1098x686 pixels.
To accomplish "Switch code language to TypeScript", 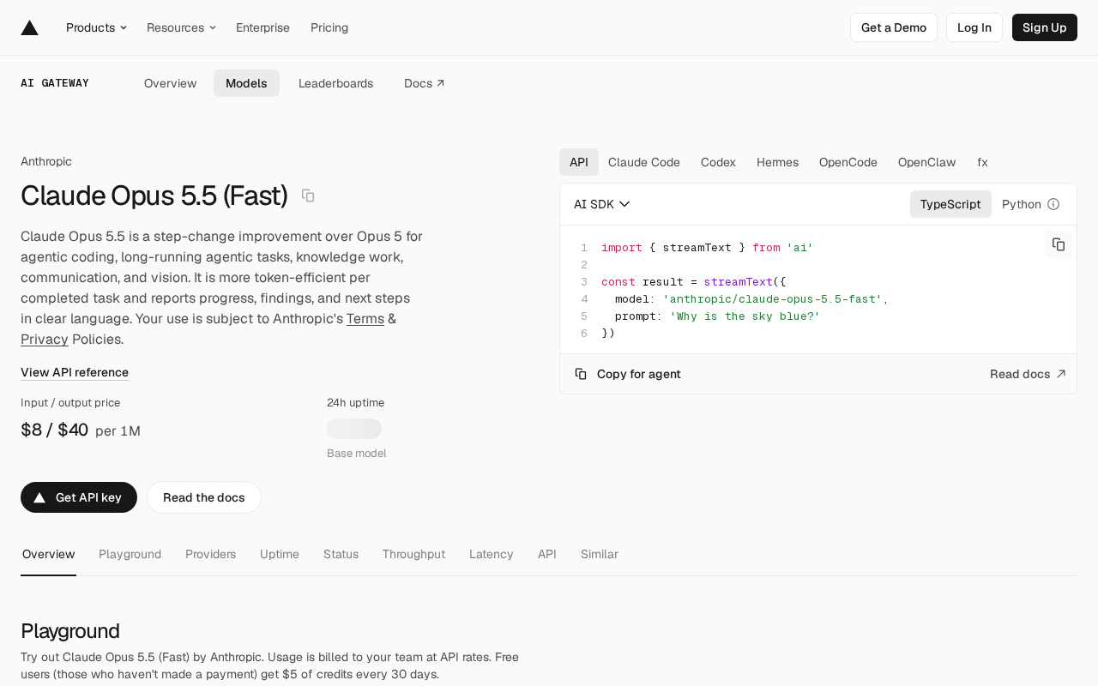I will click(x=950, y=204).
